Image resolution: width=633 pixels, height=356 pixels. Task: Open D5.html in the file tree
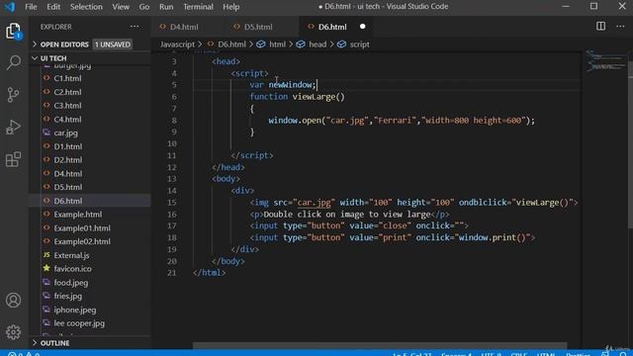[67, 187]
